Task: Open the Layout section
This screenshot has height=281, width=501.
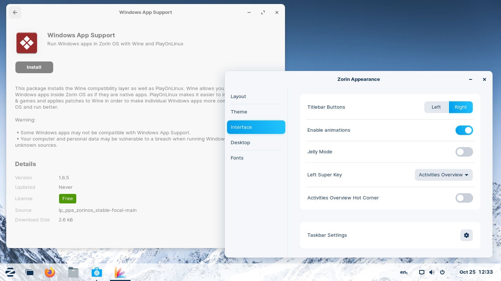Action: click(256, 97)
